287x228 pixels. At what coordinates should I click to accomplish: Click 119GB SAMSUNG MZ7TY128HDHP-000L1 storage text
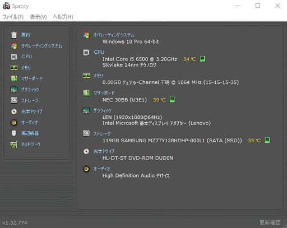172,141
